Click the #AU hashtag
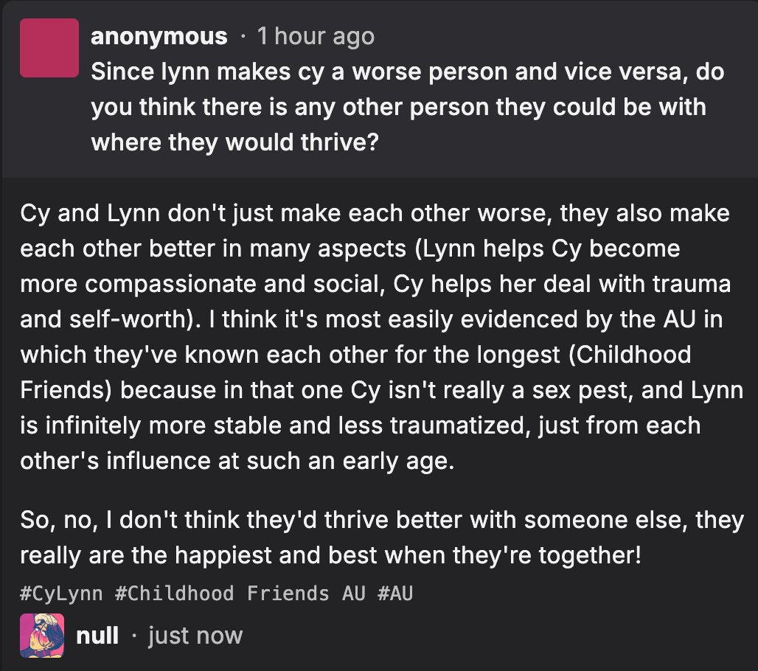 click(395, 593)
